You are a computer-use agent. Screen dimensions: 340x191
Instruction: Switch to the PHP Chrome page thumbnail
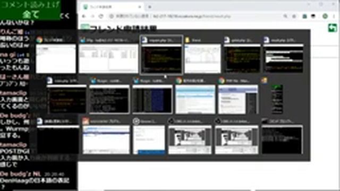238,99
